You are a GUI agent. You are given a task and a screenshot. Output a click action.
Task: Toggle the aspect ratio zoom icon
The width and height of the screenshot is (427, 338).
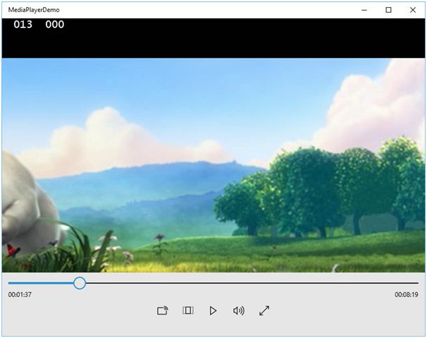[x=188, y=310]
